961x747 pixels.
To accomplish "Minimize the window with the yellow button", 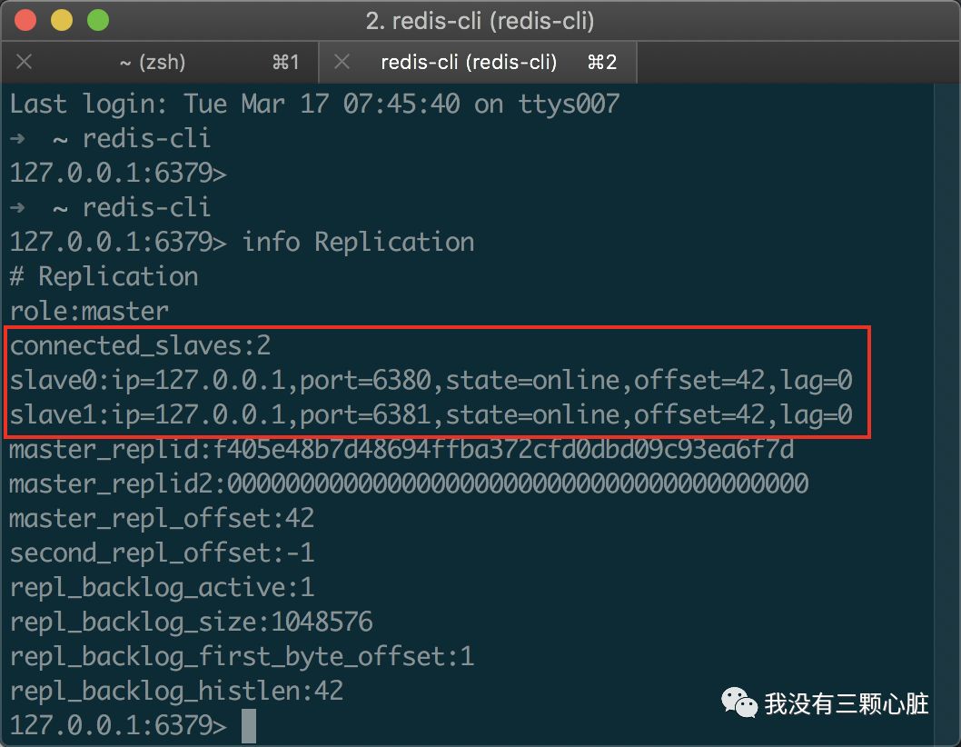I will tap(62, 20).
